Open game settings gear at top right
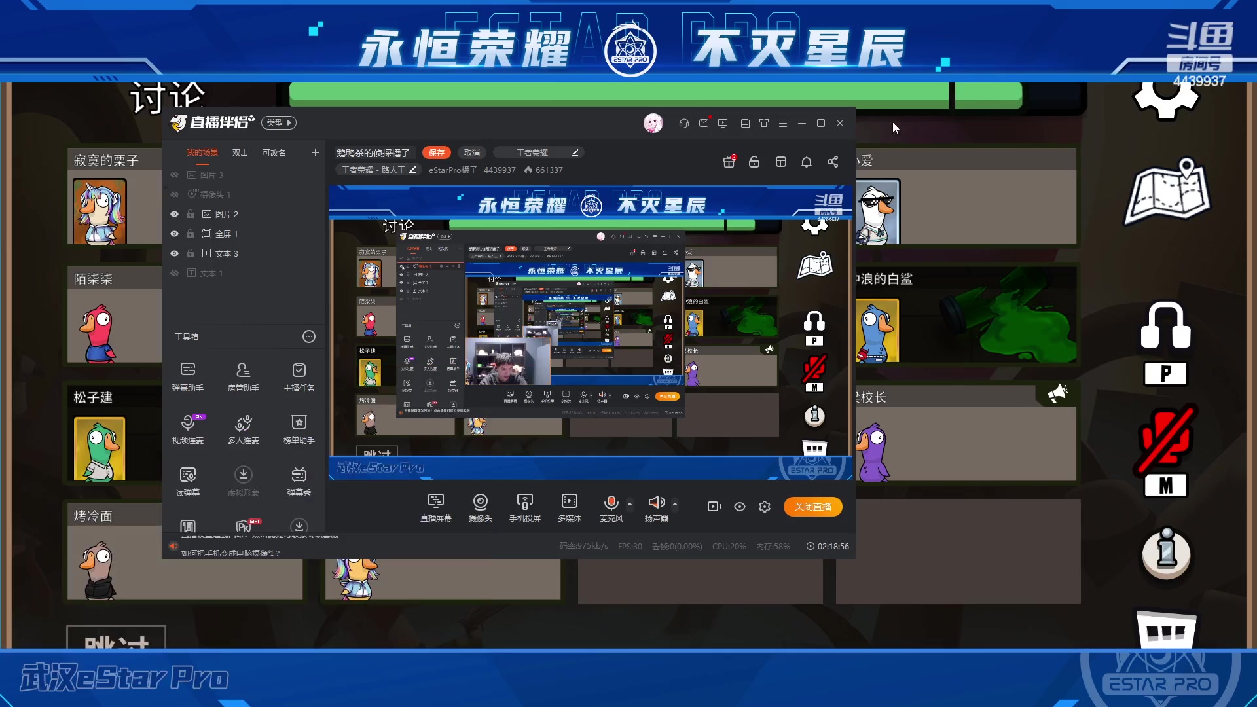 pos(1166,101)
